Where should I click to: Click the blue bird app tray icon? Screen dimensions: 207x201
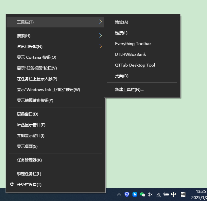tap(135, 194)
